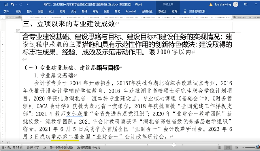Click the warning triangle icon near account name
The image size is (260, 151).
tap(211, 5)
